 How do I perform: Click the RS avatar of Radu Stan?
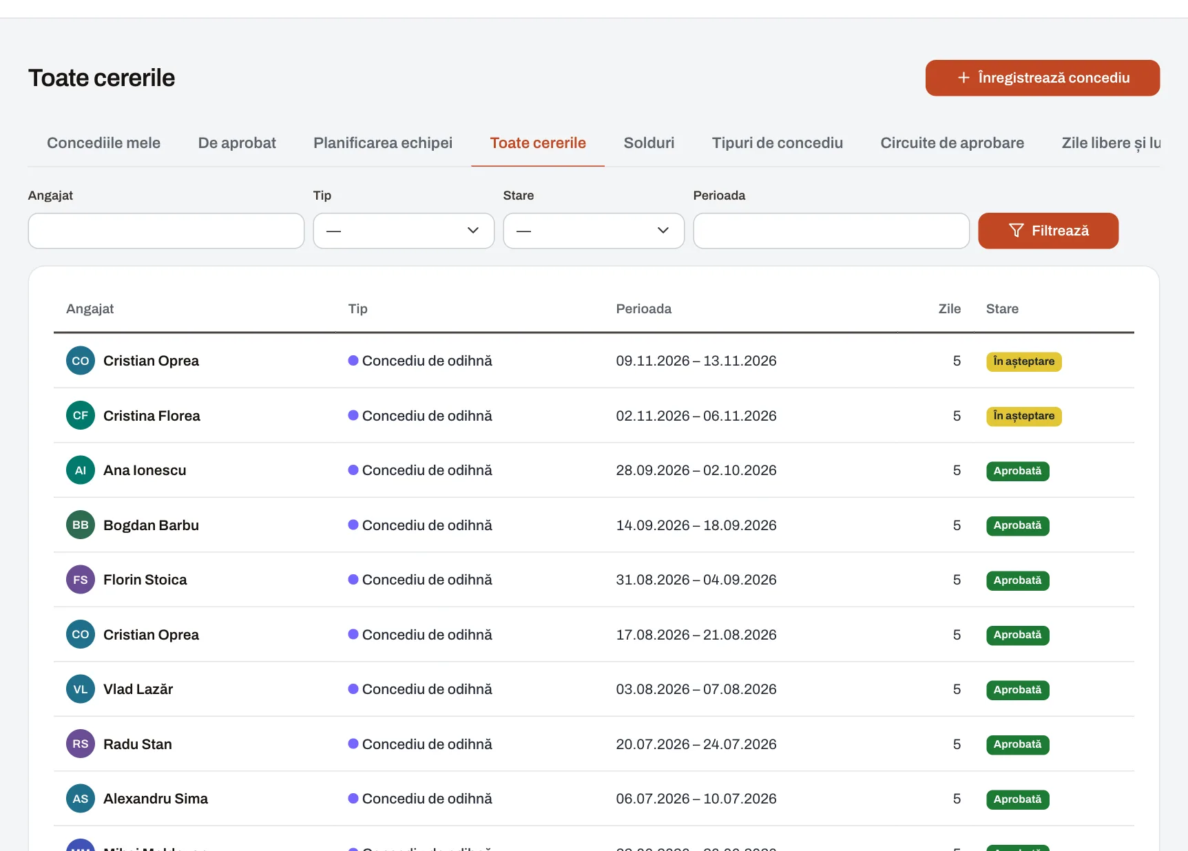click(81, 744)
